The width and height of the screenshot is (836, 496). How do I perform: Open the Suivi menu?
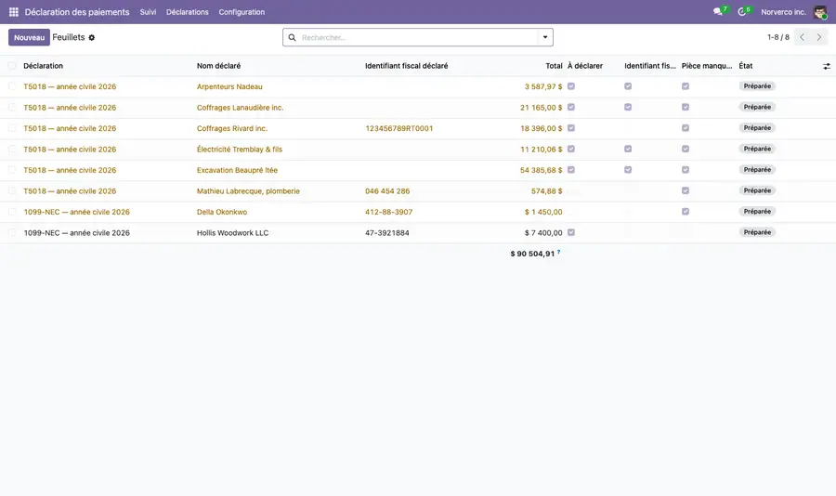click(x=148, y=12)
